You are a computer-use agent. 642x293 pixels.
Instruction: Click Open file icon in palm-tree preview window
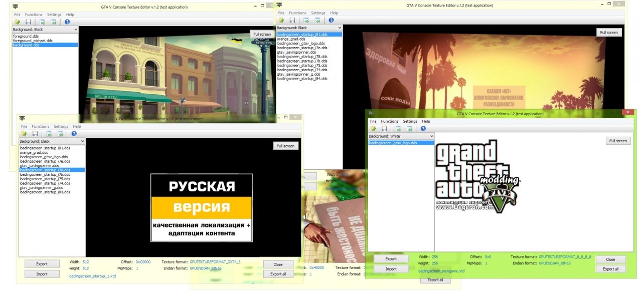pyautogui.click(x=281, y=21)
